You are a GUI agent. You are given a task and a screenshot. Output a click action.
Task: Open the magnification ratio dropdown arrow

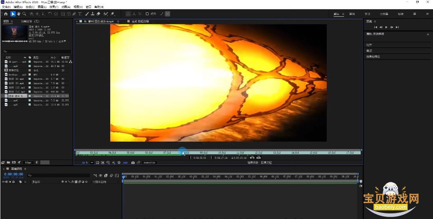(x=92, y=162)
